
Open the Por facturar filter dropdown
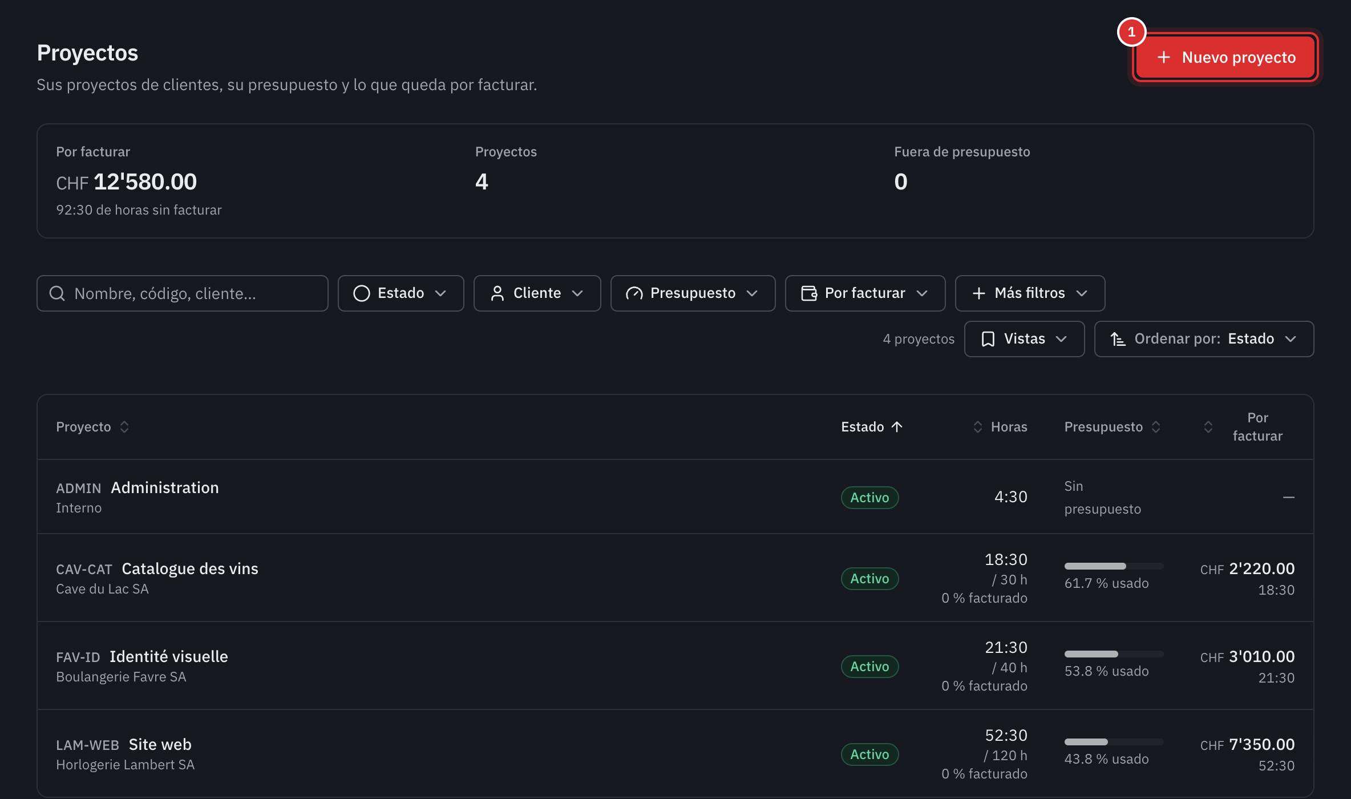click(x=865, y=293)
